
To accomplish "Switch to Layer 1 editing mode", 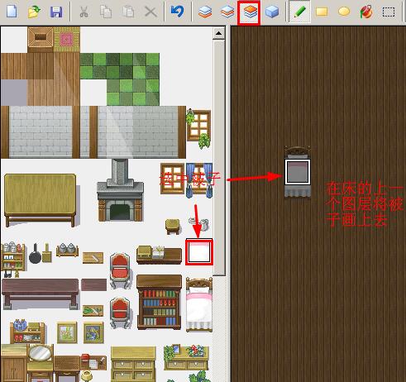I will point(205,12).
